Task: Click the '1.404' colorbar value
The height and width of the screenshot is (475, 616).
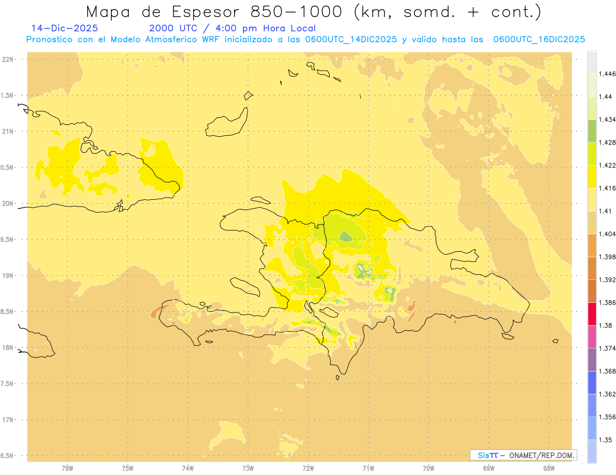Action: tap(607, 234)
